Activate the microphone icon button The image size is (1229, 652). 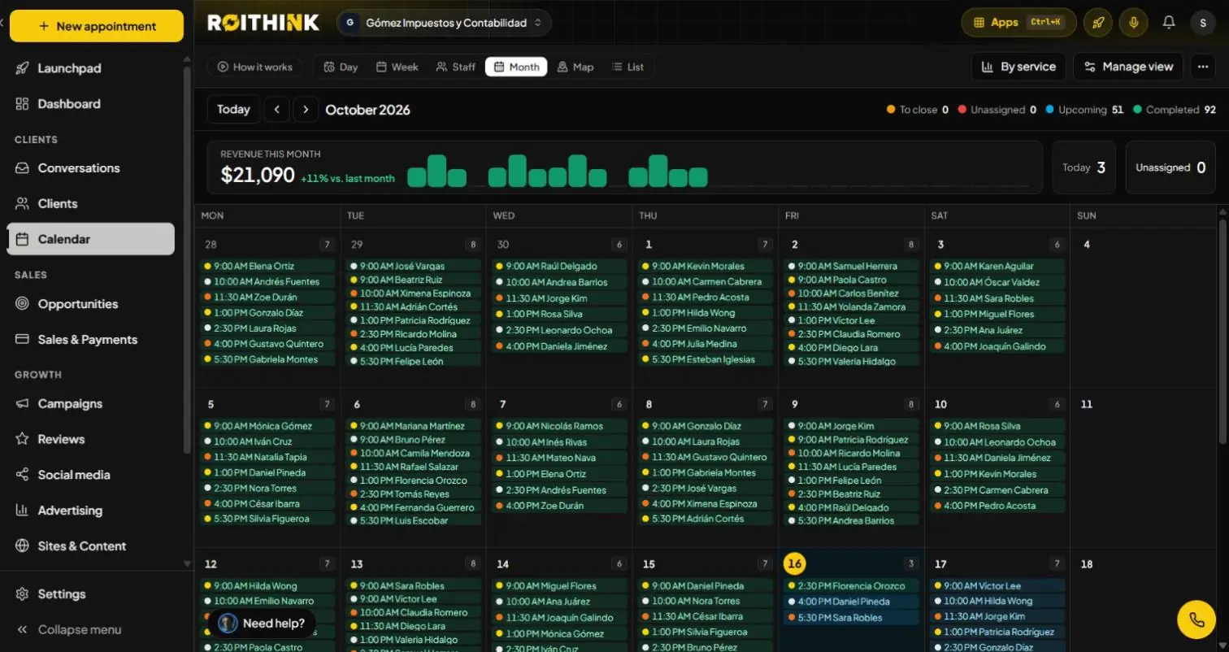pos(1133,23)
